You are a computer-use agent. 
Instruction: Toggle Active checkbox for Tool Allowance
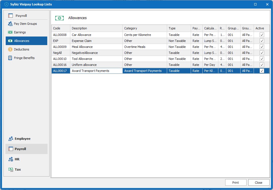[x=262, y=59]
